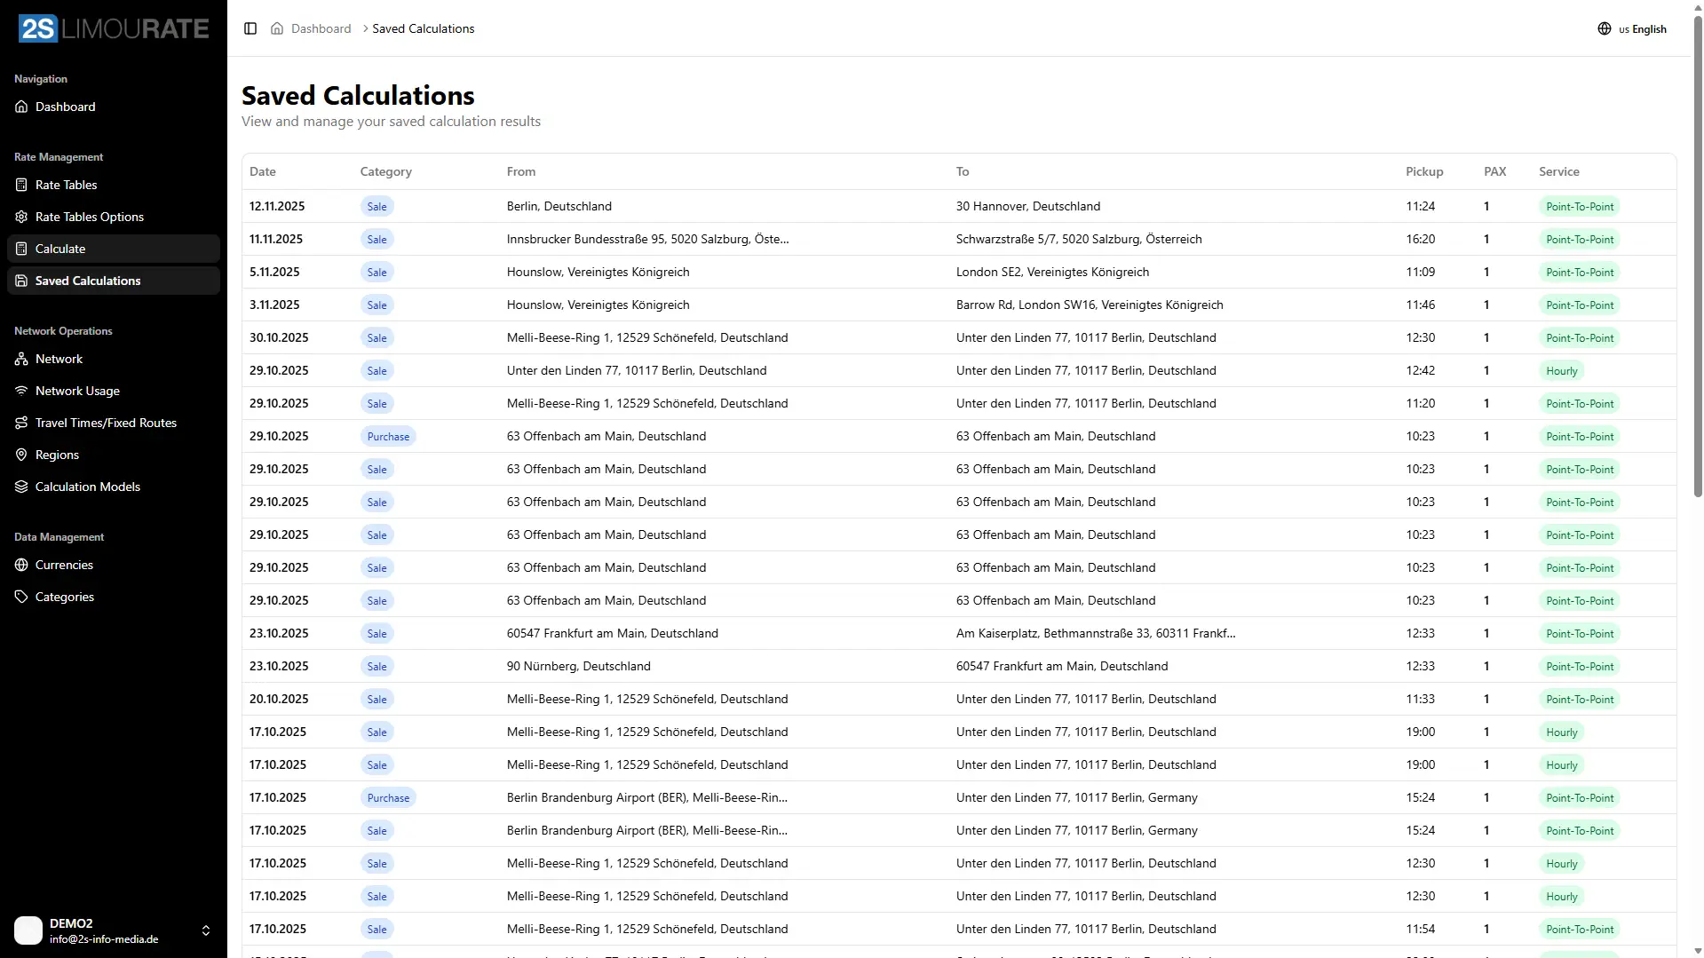Click the globe language icon
The height and width of the screenshot is (958, 1704).
tap(1605, 28)
